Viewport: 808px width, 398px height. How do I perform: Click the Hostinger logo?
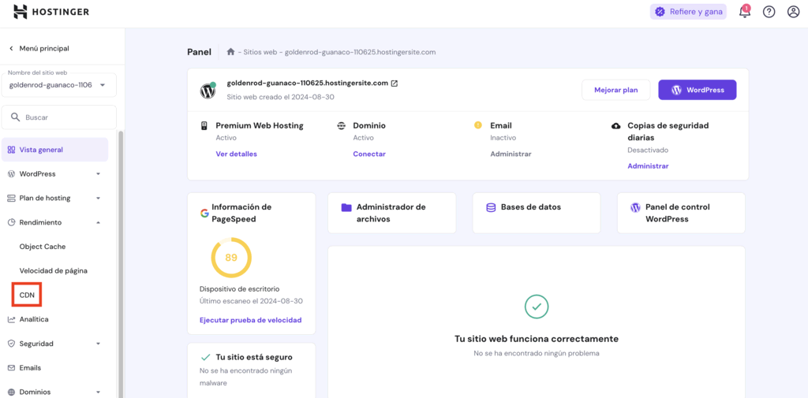tap(51, 12)
